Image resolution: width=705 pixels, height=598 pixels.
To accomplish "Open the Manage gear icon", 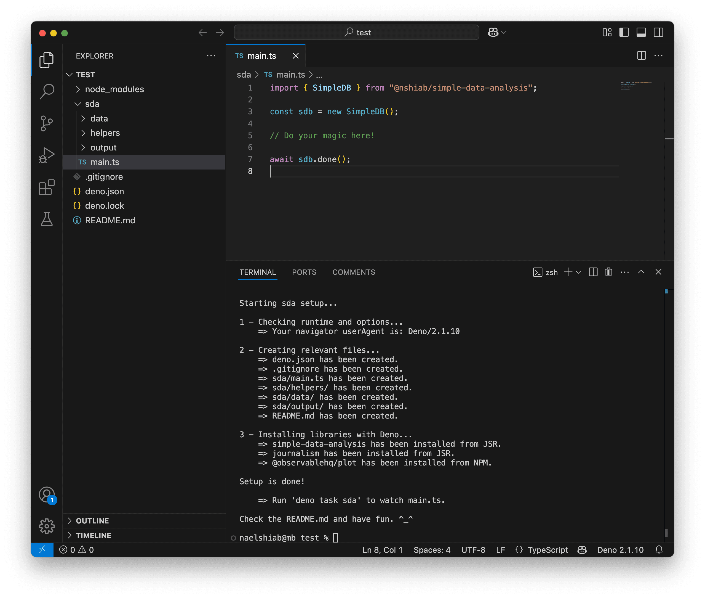I will (46, 526).
